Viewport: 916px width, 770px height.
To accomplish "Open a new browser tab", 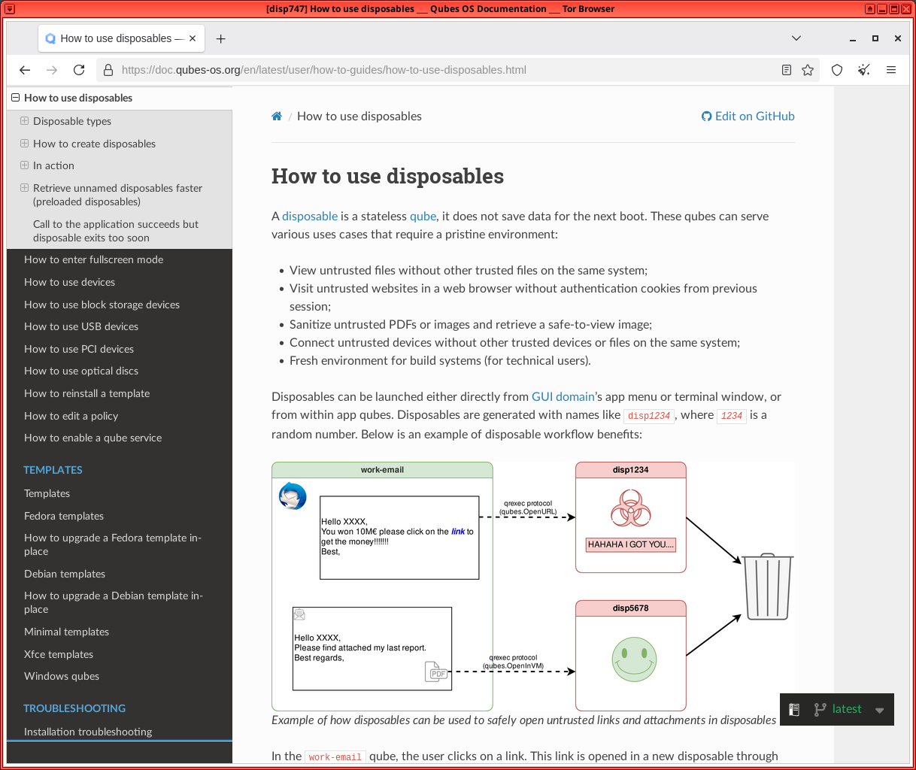I will tap(220, 39).
